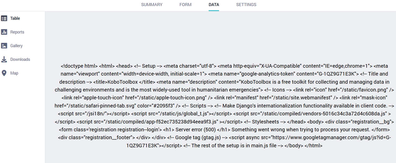Click the '<!doctype html>' text
The image size is (396, 163).
click(x=79, y=66)
